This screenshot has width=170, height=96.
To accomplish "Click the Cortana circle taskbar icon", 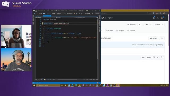I will coord(62,85).
